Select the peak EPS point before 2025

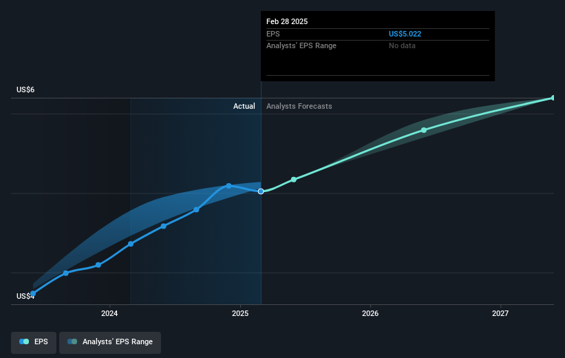tap(228, 186)
